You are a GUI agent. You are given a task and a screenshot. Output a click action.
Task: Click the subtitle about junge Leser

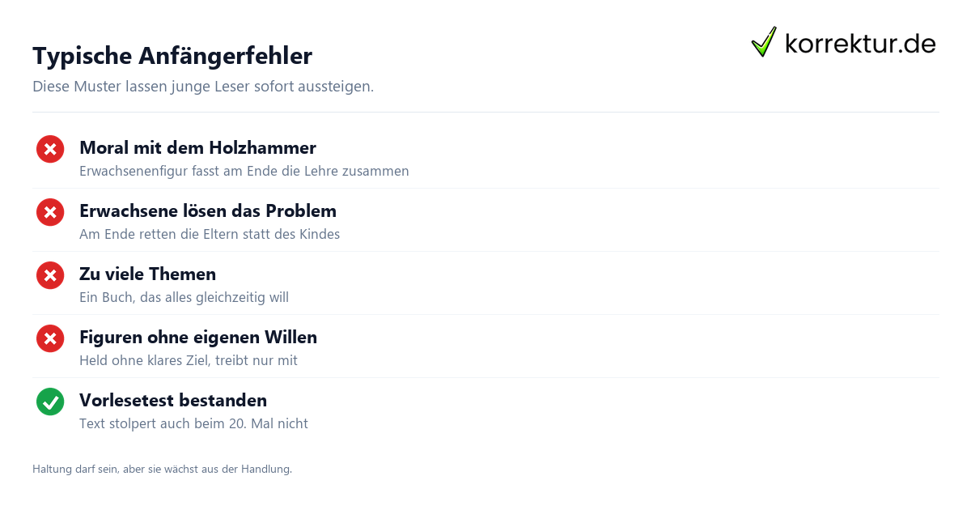click(x=203, y=87)
